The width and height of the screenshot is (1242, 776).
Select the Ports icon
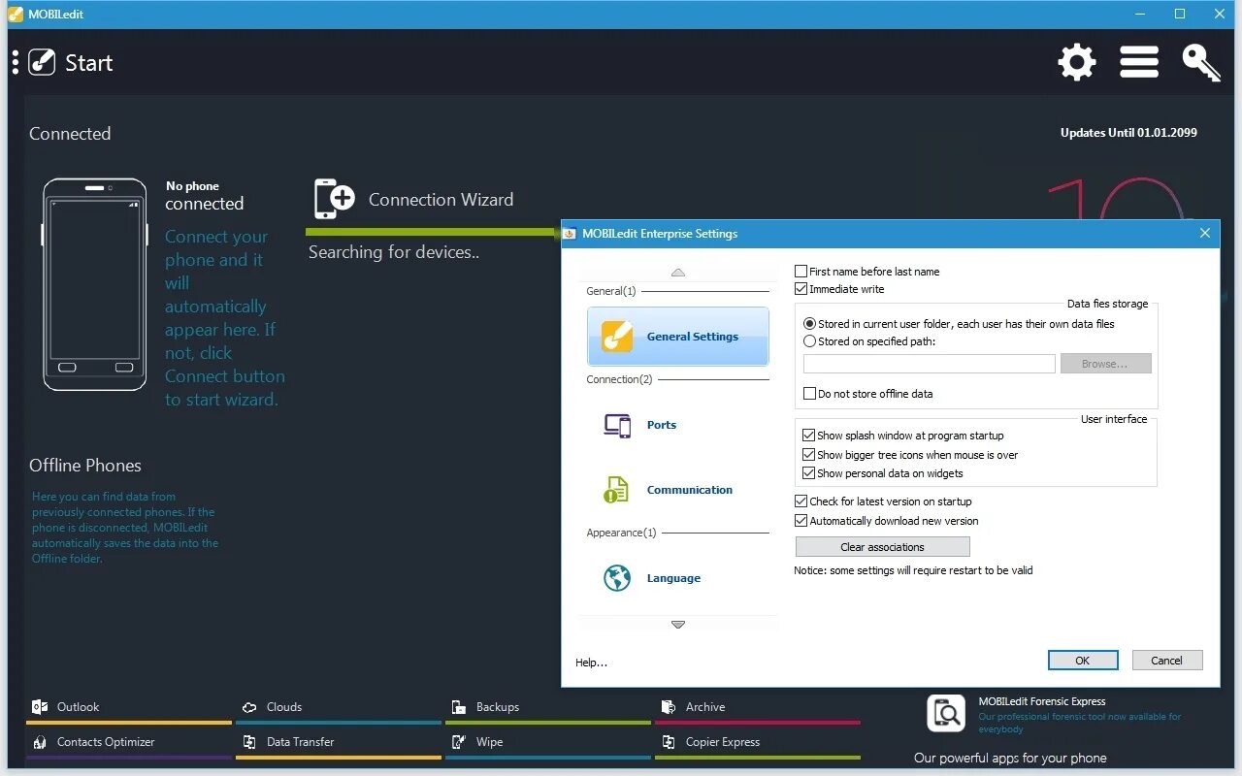click(x=617, y=425)
